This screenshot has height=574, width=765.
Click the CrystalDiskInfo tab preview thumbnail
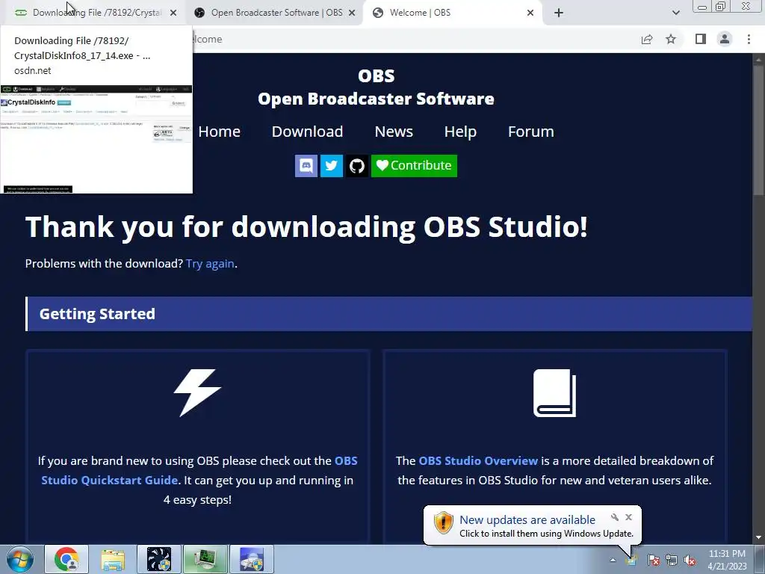click(96, 139)
